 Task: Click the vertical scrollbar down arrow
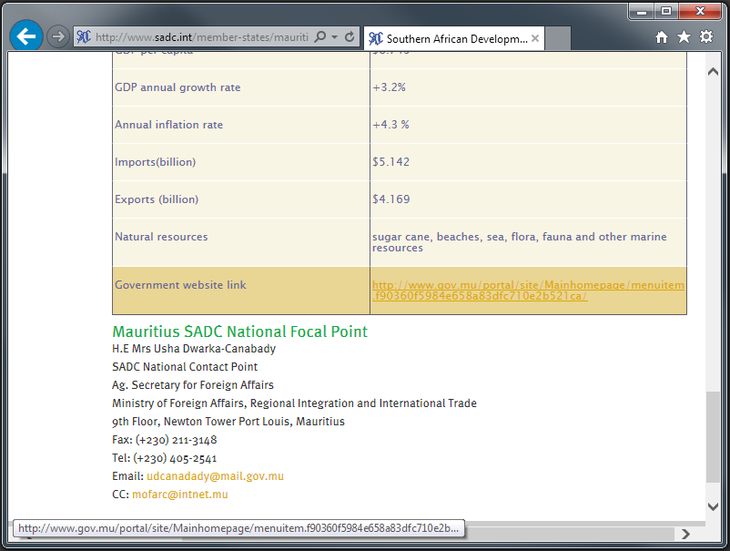(713, 506)
